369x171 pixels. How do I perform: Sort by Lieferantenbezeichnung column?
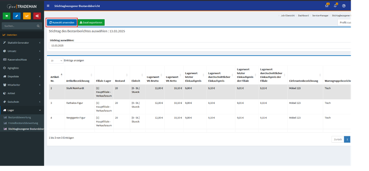[x=305, y=75]
